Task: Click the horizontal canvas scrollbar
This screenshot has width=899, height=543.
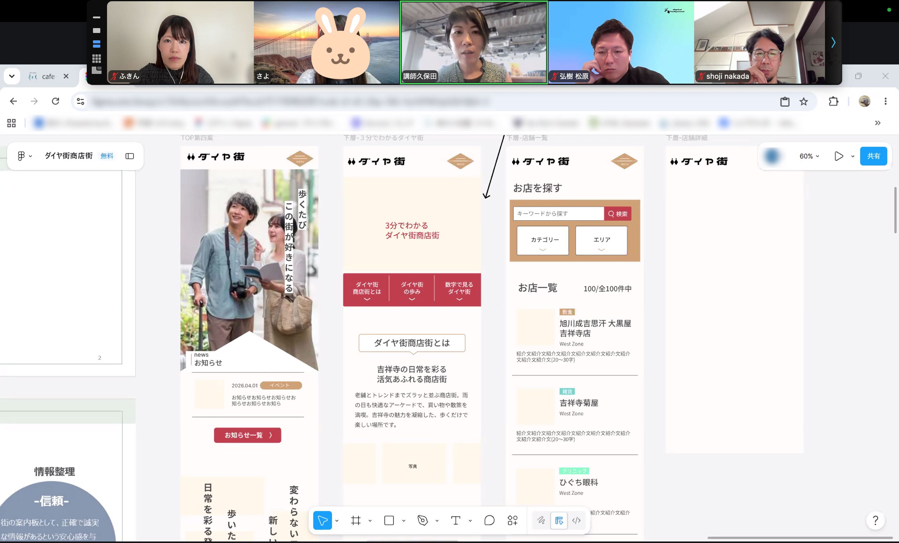Action: [800, 538]
